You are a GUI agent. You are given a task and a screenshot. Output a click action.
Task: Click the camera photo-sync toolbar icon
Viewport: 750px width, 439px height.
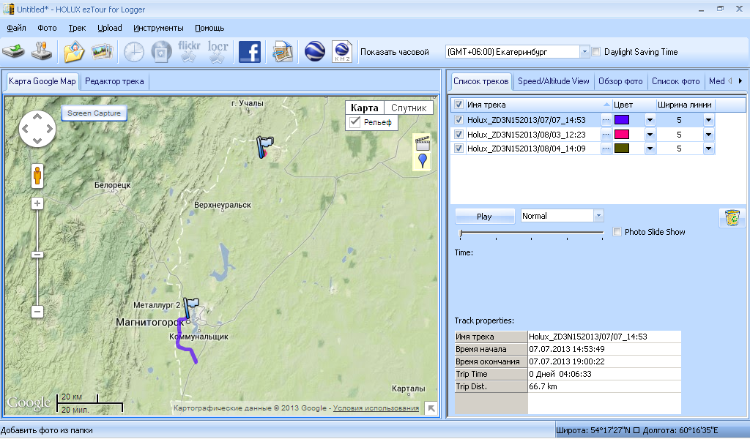point(161,52)
